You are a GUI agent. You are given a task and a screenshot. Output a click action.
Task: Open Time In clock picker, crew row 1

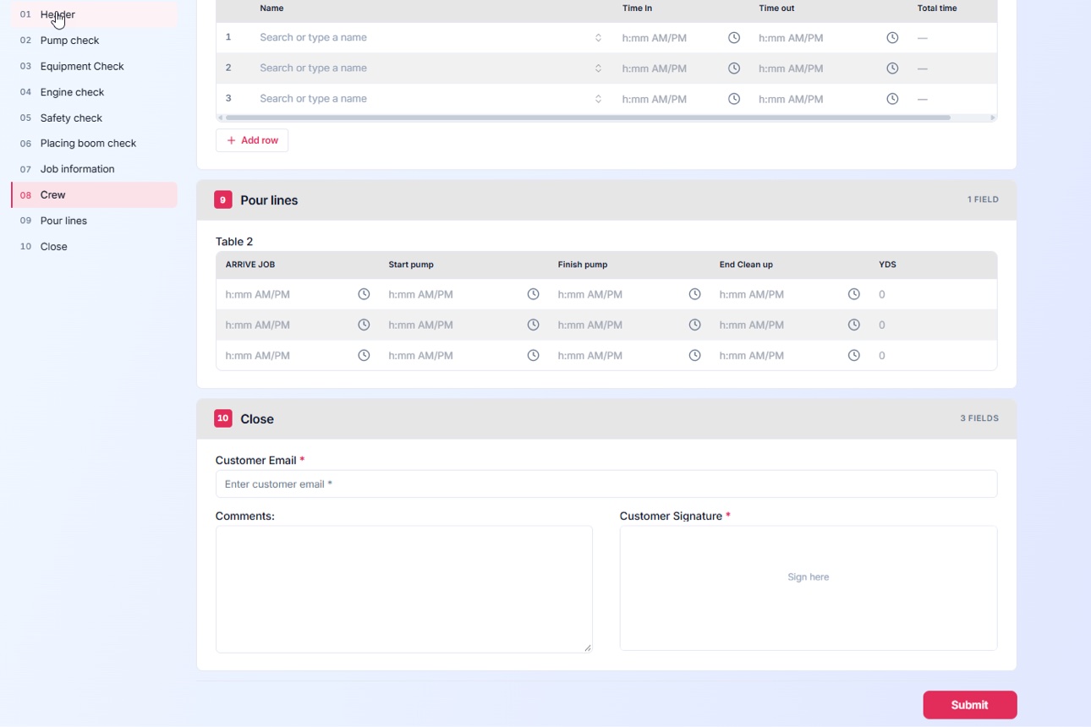(734, 38)
